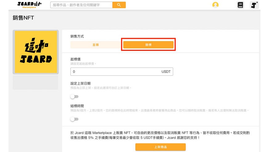Viewport: 270px width, 152px height.
Task: Click the 結標時間 label text
Action: pyautogui.click(x=77, y=106)
